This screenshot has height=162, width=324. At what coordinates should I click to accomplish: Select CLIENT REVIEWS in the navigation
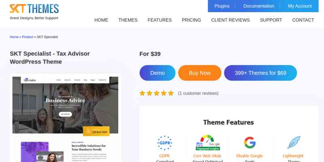click(x=230, y=20)
